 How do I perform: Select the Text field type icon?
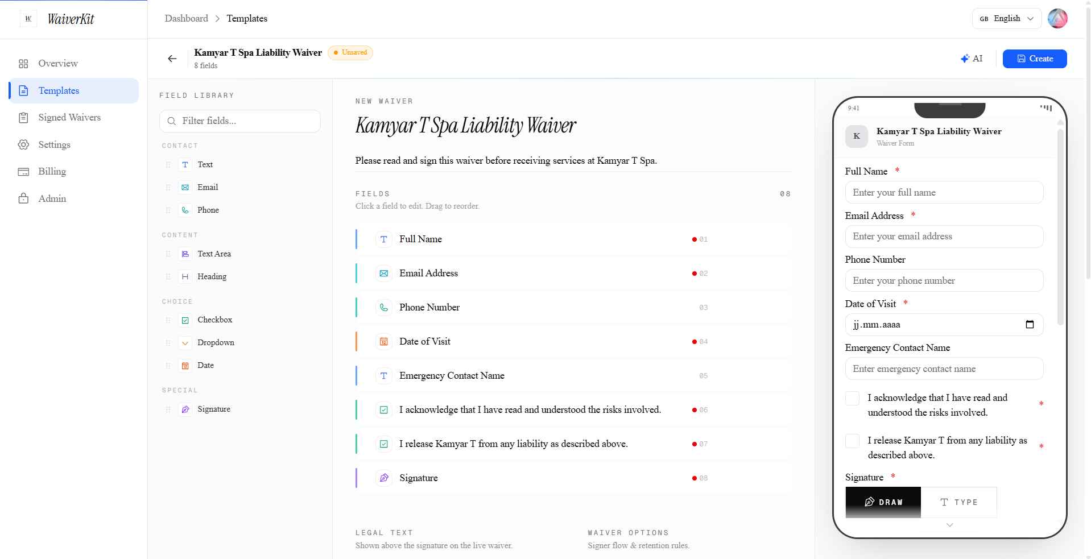[185, 165]
